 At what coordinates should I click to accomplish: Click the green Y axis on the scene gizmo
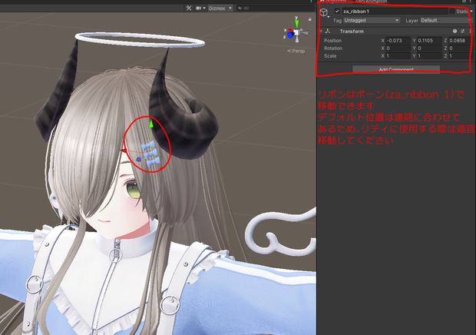[297, 23]
